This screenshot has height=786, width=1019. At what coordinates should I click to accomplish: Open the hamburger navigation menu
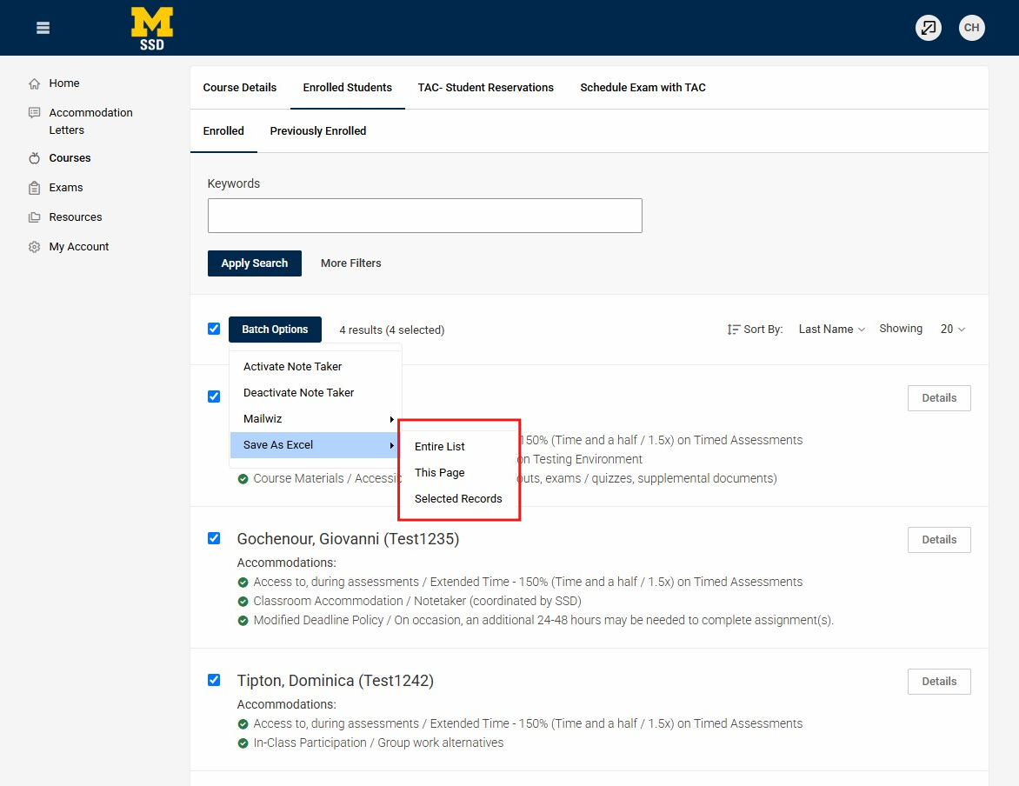click(43, 28)
